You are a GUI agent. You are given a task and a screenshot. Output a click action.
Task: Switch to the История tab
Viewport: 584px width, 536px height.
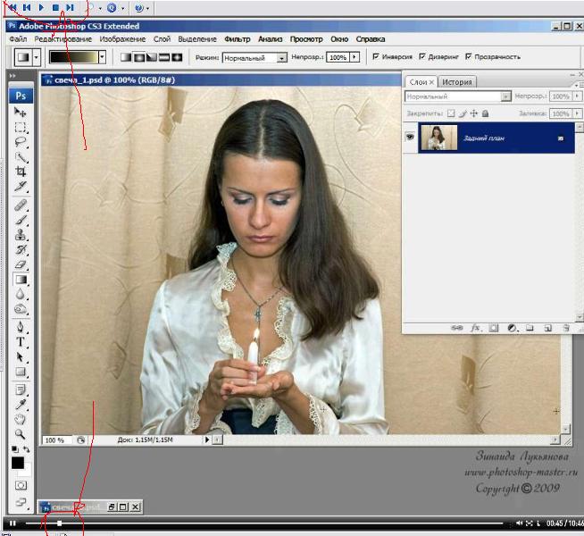click(x=456, y=82)
